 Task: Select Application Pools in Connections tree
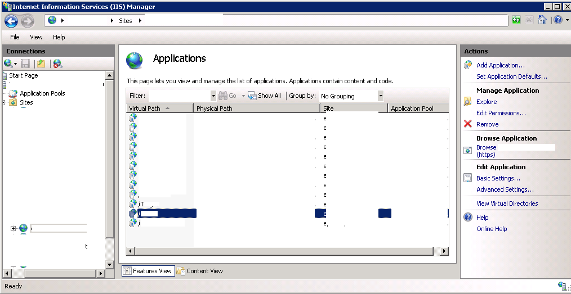point(42,93)
